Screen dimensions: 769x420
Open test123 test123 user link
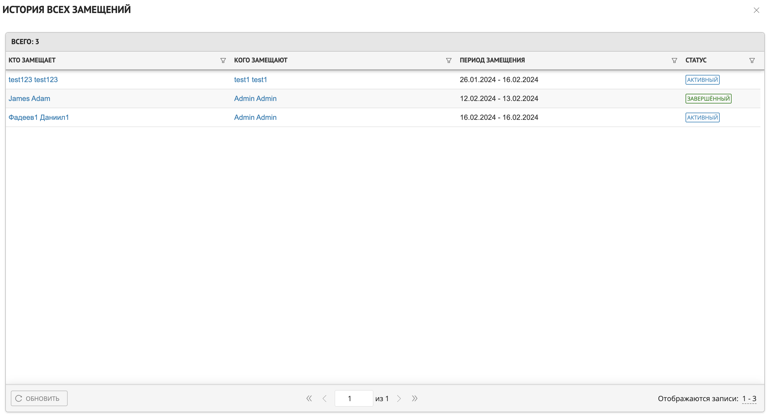[x=33, y=79]
